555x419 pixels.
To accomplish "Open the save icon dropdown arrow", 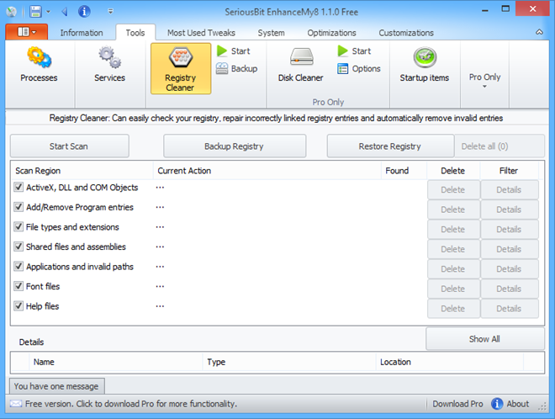I will pyautogui.click(x=49, y=12).
